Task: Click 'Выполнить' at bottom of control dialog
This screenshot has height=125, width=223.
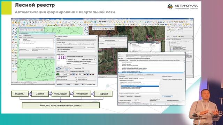Action: 122,104
